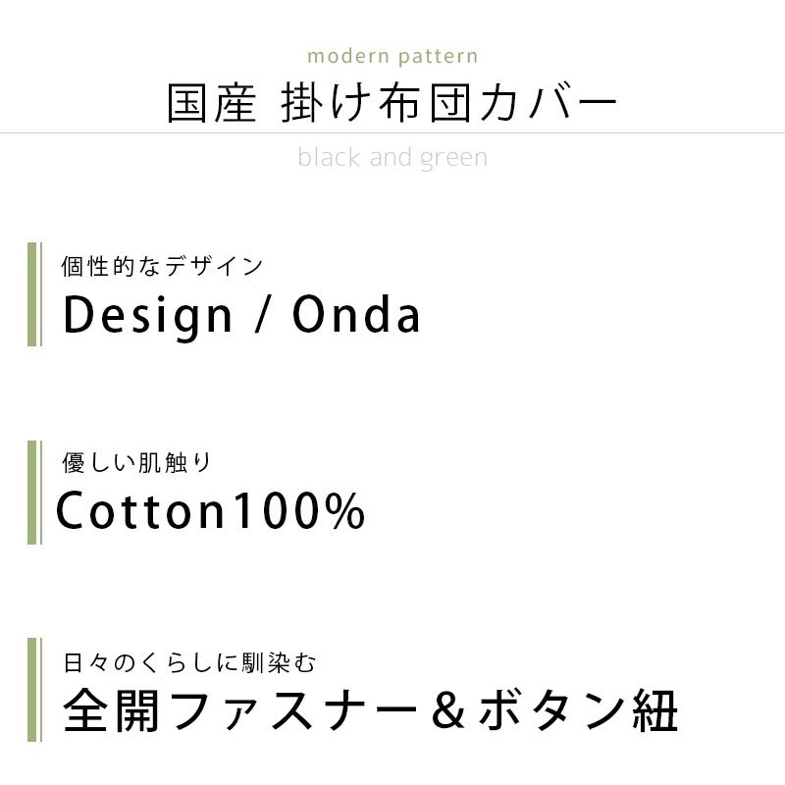785x785 pixels.
Task: Click the 'modern pattern' green subtitle
Action: (x=392, y=57)
